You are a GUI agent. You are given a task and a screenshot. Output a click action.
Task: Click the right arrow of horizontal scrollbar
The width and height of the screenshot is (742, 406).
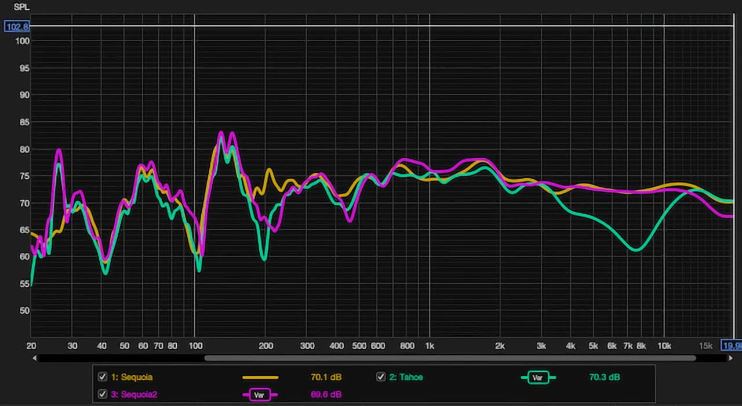730,358
